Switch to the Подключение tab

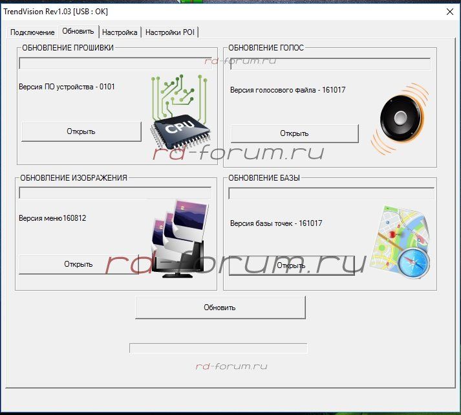coord(32,32)
